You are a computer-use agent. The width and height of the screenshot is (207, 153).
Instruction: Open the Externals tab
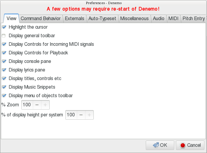tap(75, 18)
